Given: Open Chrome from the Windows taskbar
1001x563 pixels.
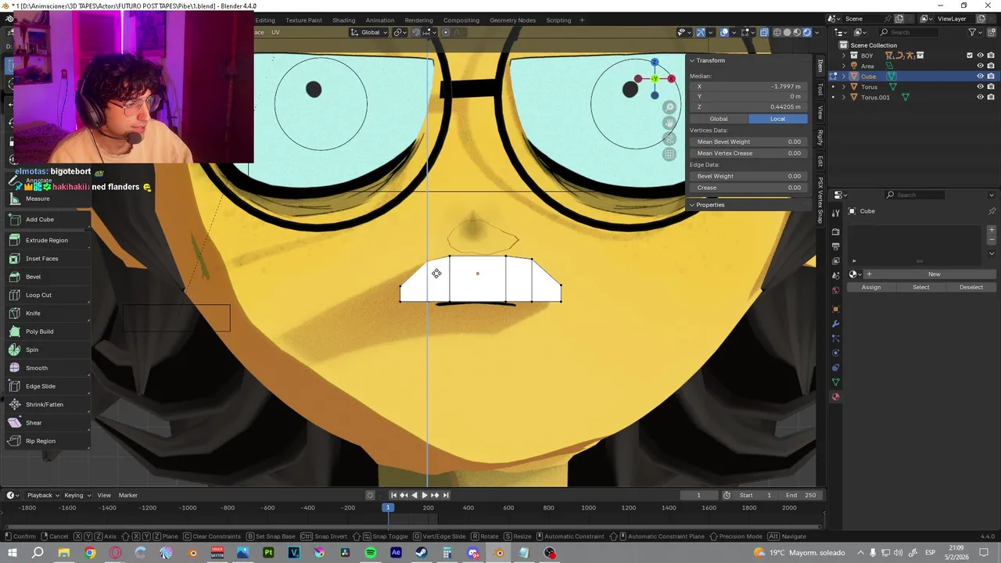Looking at the screenshot, I should (x=89, y=553).
